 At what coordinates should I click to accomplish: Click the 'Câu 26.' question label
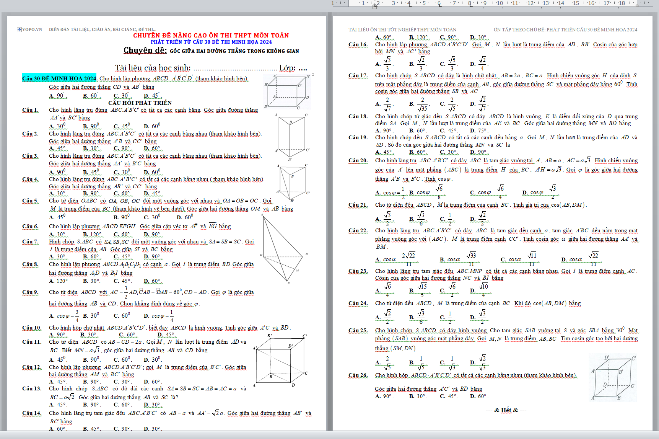(x=358, y=375)
